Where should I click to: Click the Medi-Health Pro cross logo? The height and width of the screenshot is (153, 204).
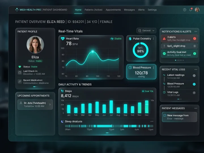[x=17, y=10]
